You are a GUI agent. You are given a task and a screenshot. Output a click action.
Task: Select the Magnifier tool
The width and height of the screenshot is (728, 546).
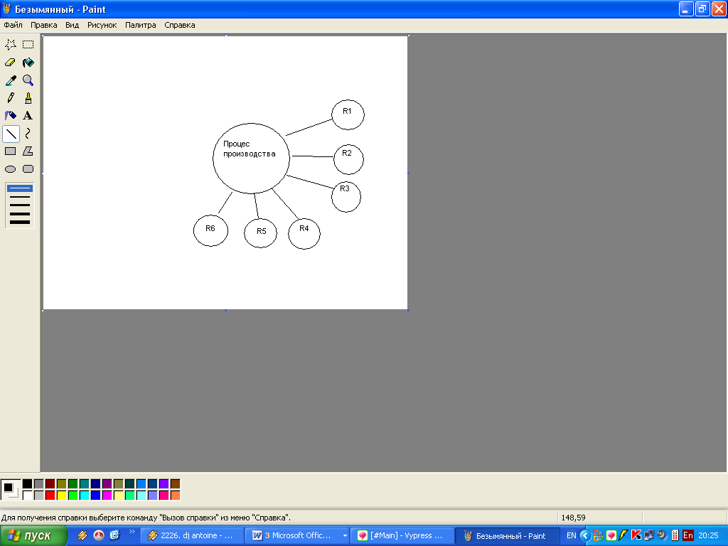[x=28, y=80]
